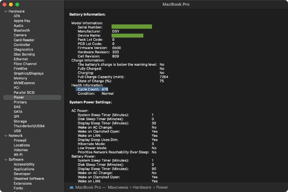
Task: Select Firewall under Network
Action: click(20, 140)
